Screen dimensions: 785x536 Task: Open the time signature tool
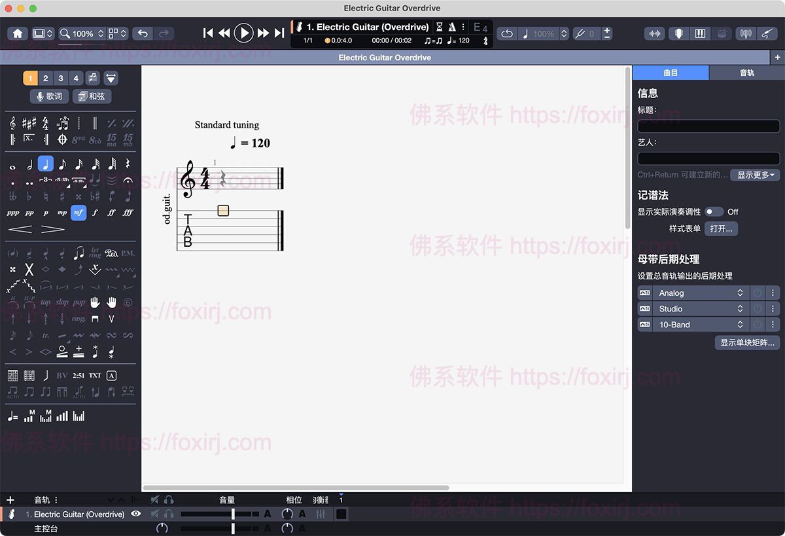click(x=46, y=124)
